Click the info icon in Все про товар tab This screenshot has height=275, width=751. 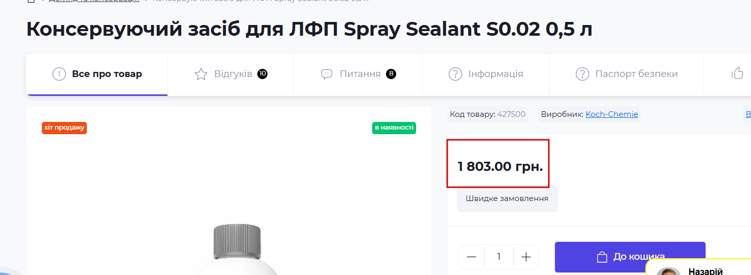[59, 74]
